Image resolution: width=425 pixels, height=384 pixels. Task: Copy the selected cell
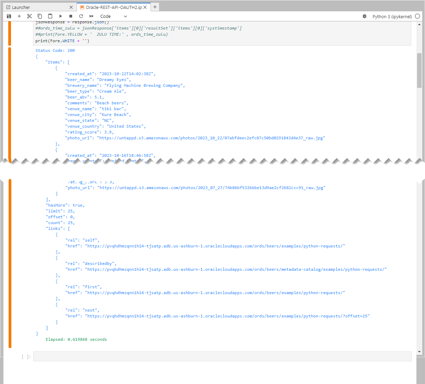pos(40,16)
